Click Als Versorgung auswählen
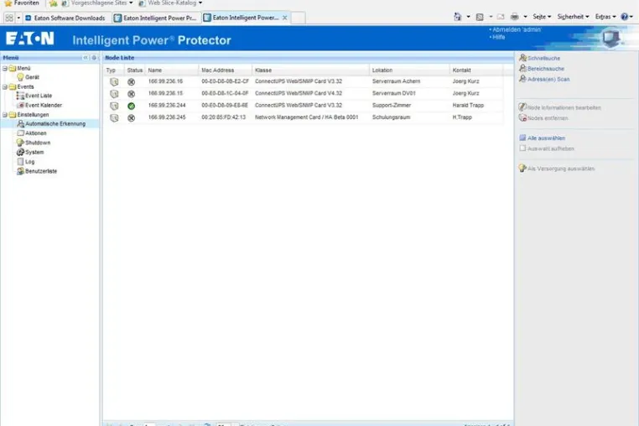 click(557, 169)
